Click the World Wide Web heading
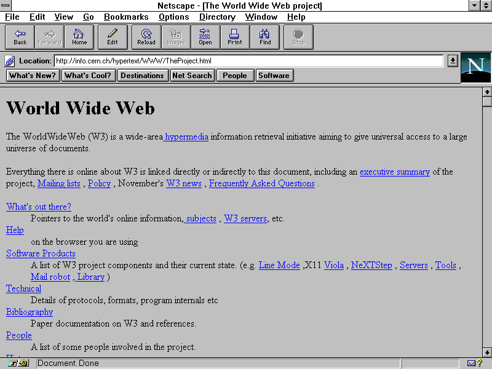Image resolution: width=492 pixels, height=369 pixels. [x=81, y=108]
